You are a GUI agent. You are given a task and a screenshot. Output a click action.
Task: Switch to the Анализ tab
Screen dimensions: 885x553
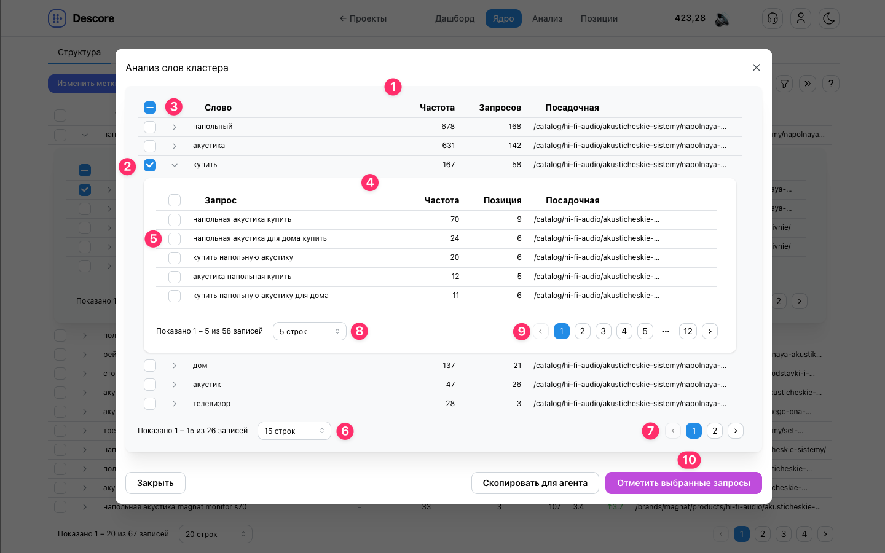pyautogui.click(x=548, y=18)
